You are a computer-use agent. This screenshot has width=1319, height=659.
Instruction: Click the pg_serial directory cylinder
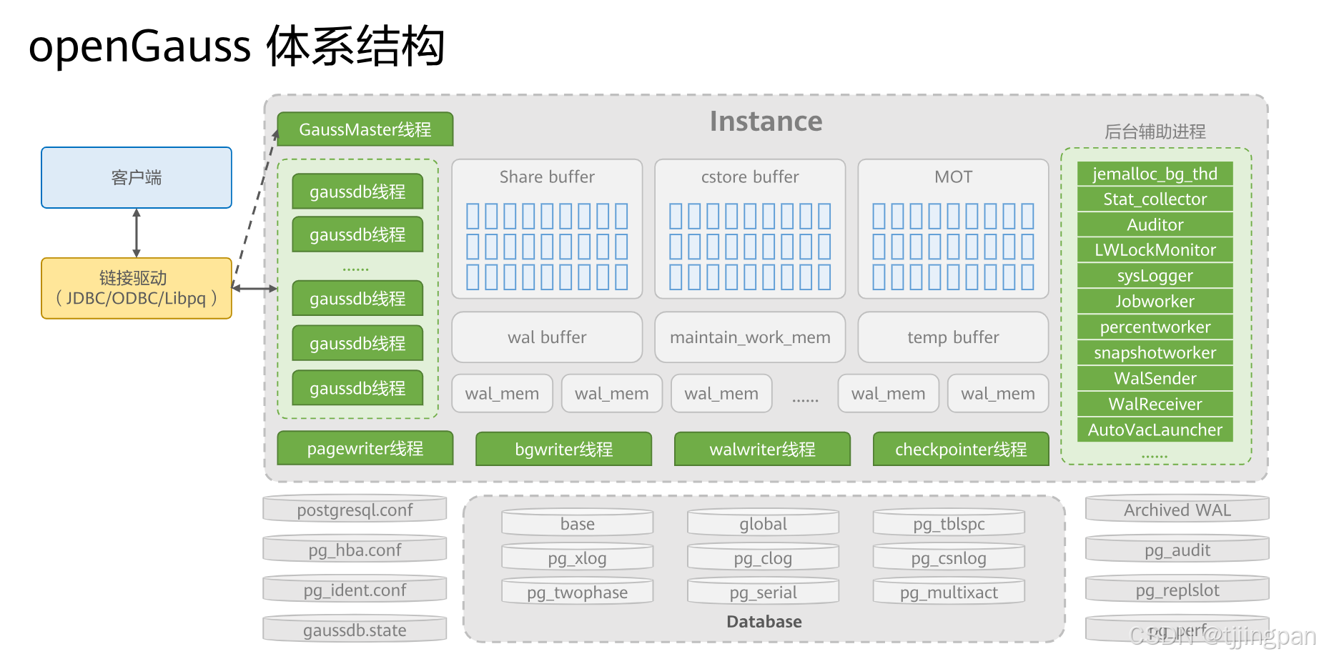pyautogui.click(x=764, y=591)
